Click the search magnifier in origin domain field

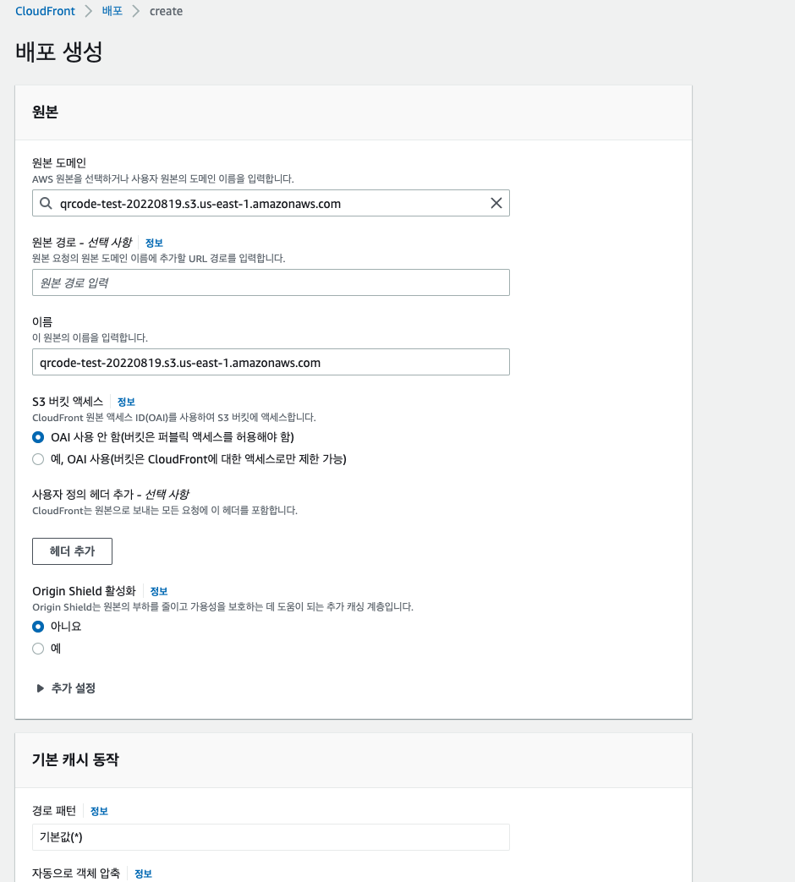tap(47, 203)
